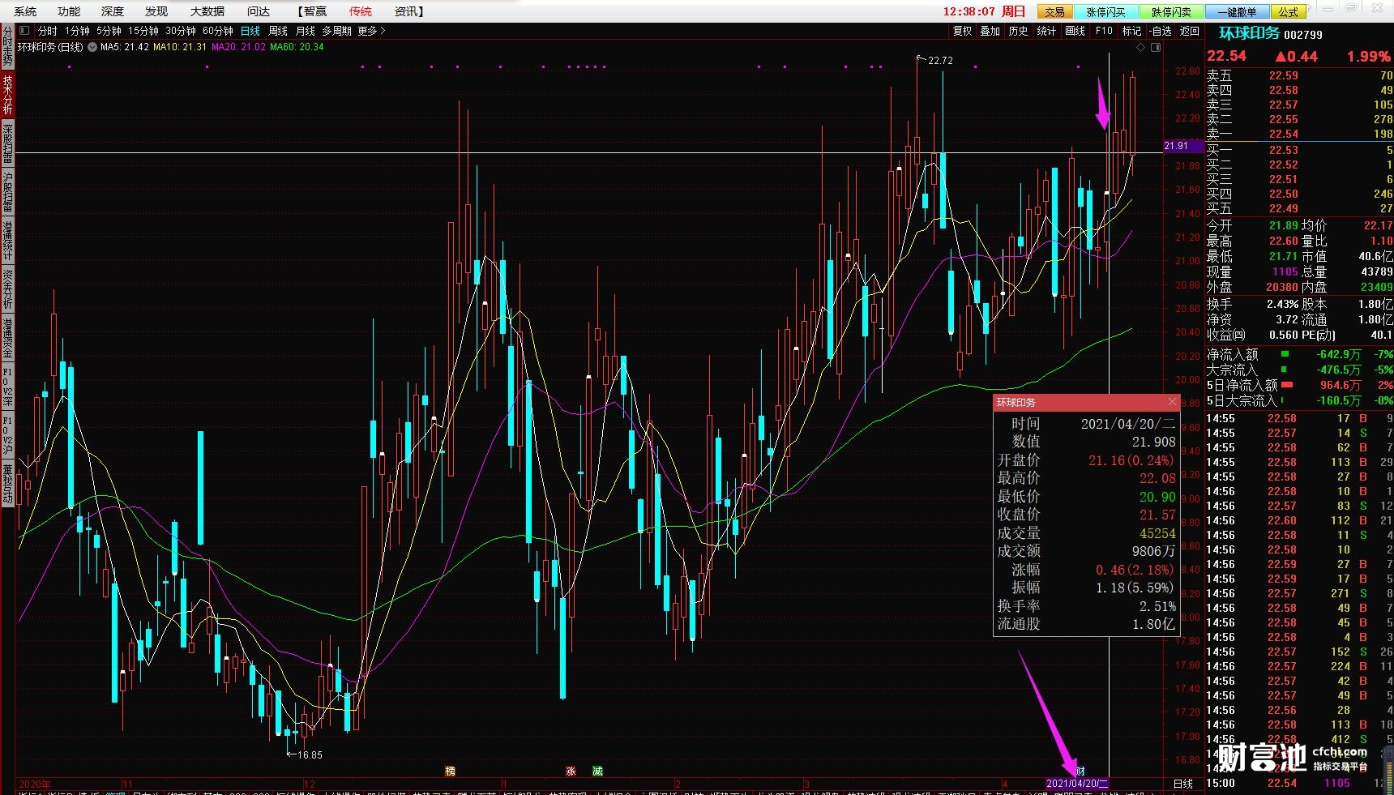
Task: Click the 跌停闪卖 button
Action: pyautogui.click(x=1171, y=11)
